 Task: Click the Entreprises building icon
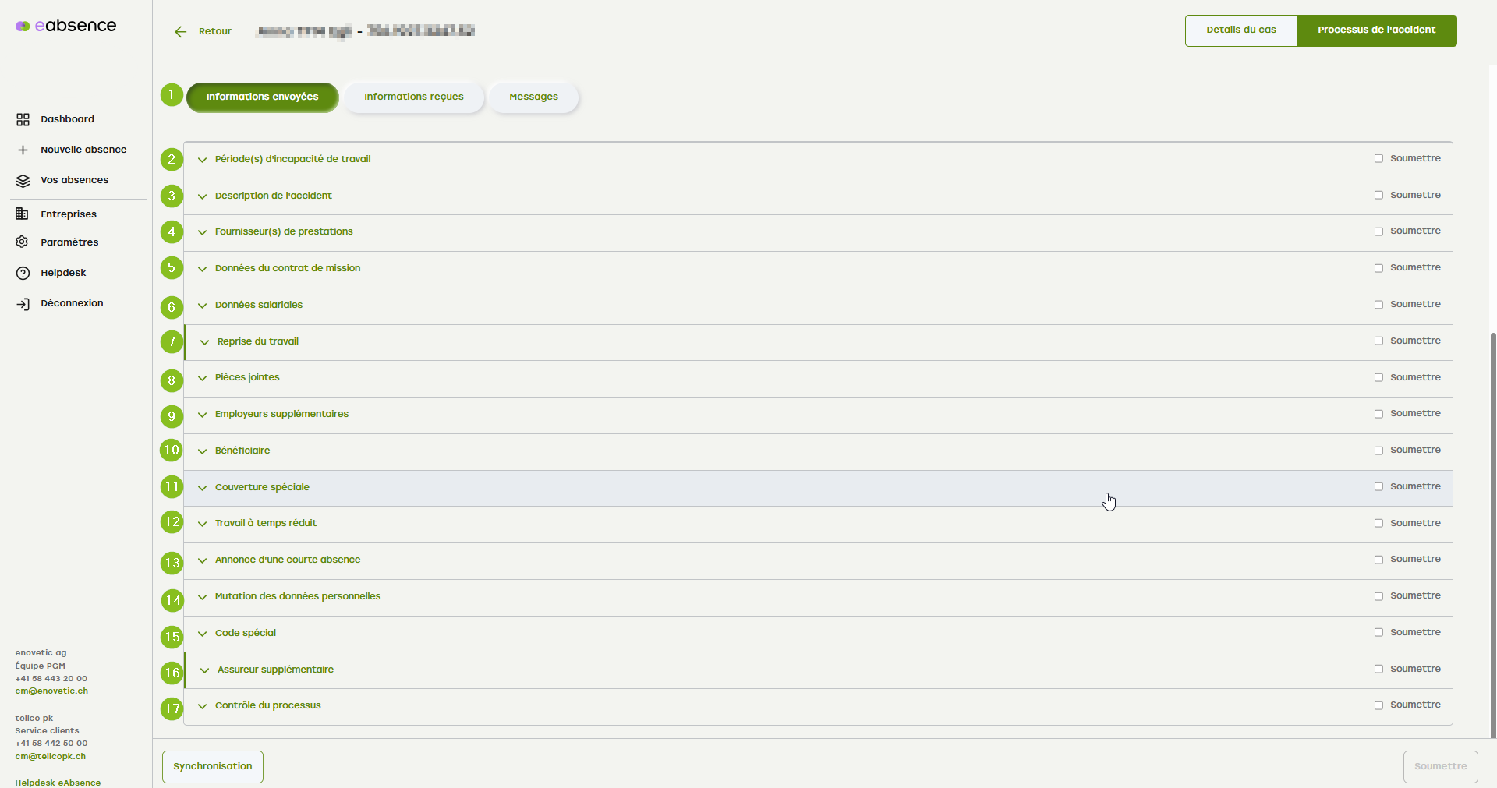(x=23, y=214)
